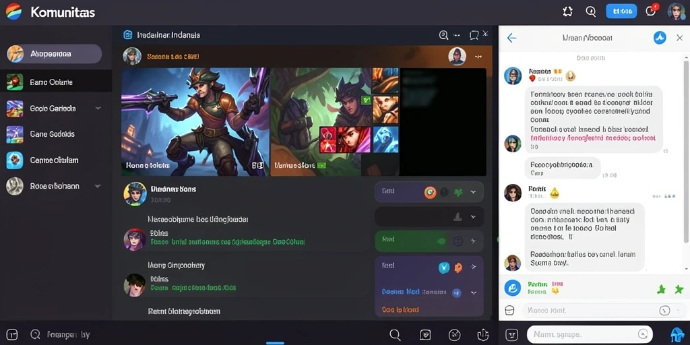Image resolution: width=690 pixels, height=345 pixels.
Task: Click the note-edit icon in bottom bar
Action: click(x=425, y=335)
